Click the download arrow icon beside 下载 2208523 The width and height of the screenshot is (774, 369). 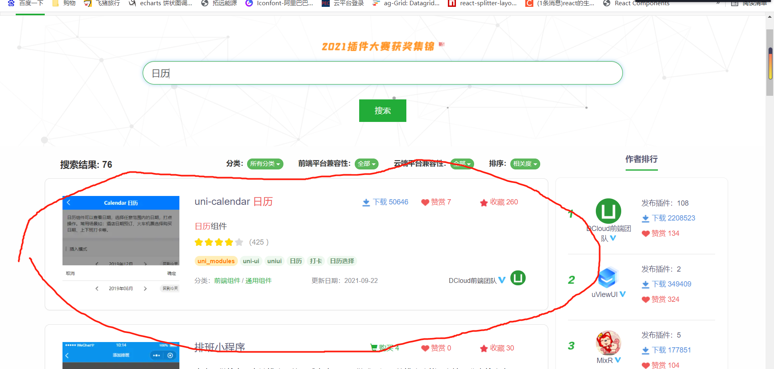[645, 218]
